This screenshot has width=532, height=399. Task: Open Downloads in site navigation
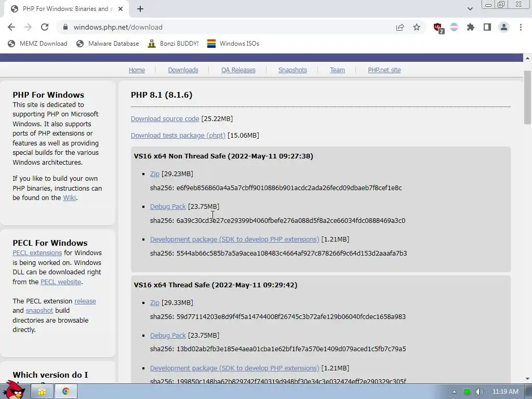183,70
